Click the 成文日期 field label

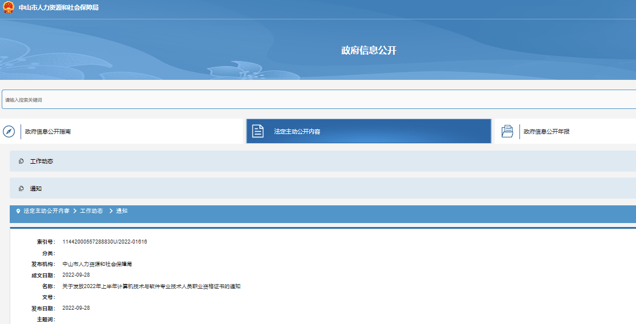pos(43,276)
